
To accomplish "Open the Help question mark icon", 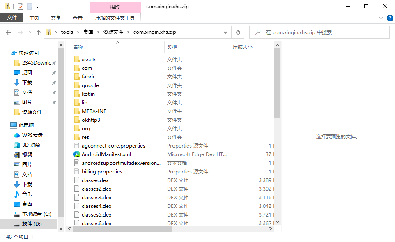I will (390, 18).
